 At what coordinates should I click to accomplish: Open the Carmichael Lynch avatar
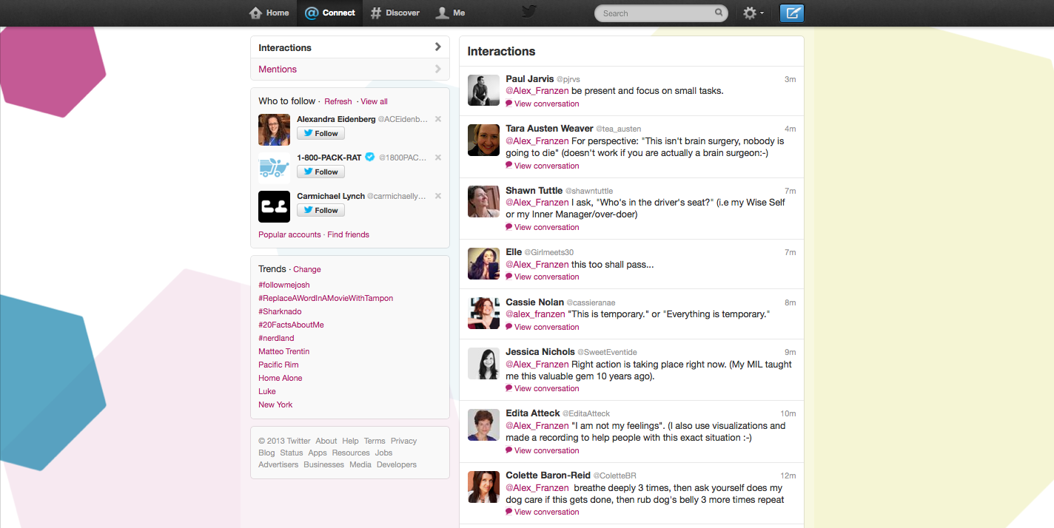click(274, 206)
